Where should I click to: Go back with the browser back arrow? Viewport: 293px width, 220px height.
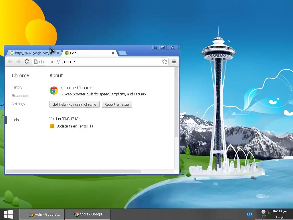point(10,61)
